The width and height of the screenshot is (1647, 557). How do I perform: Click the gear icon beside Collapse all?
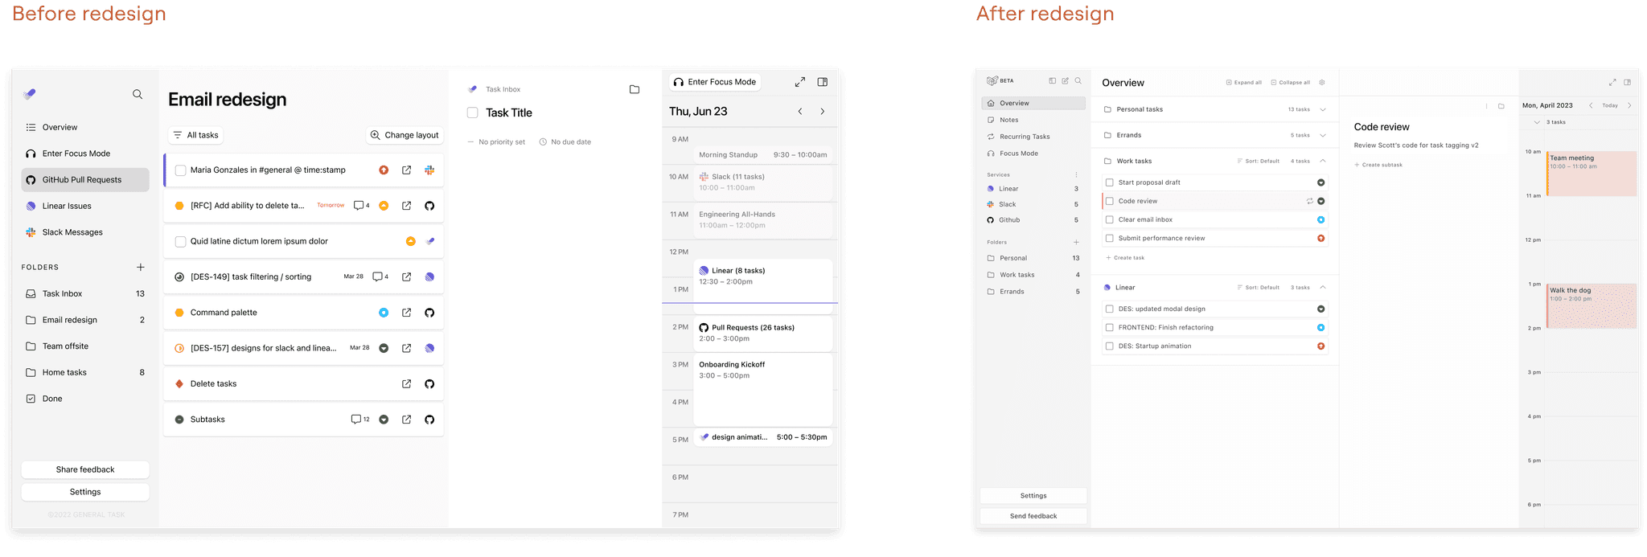(x=1322, y=83)
